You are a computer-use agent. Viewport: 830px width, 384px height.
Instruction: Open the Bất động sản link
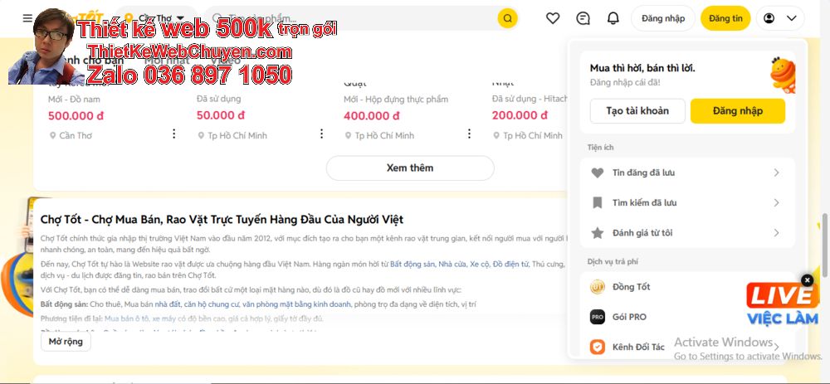click(x=413, y=264)
